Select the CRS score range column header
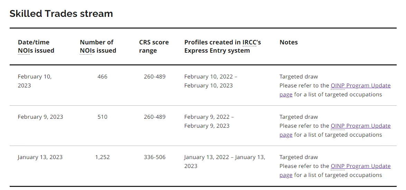 pyautogui.click(x=154, y=46)
